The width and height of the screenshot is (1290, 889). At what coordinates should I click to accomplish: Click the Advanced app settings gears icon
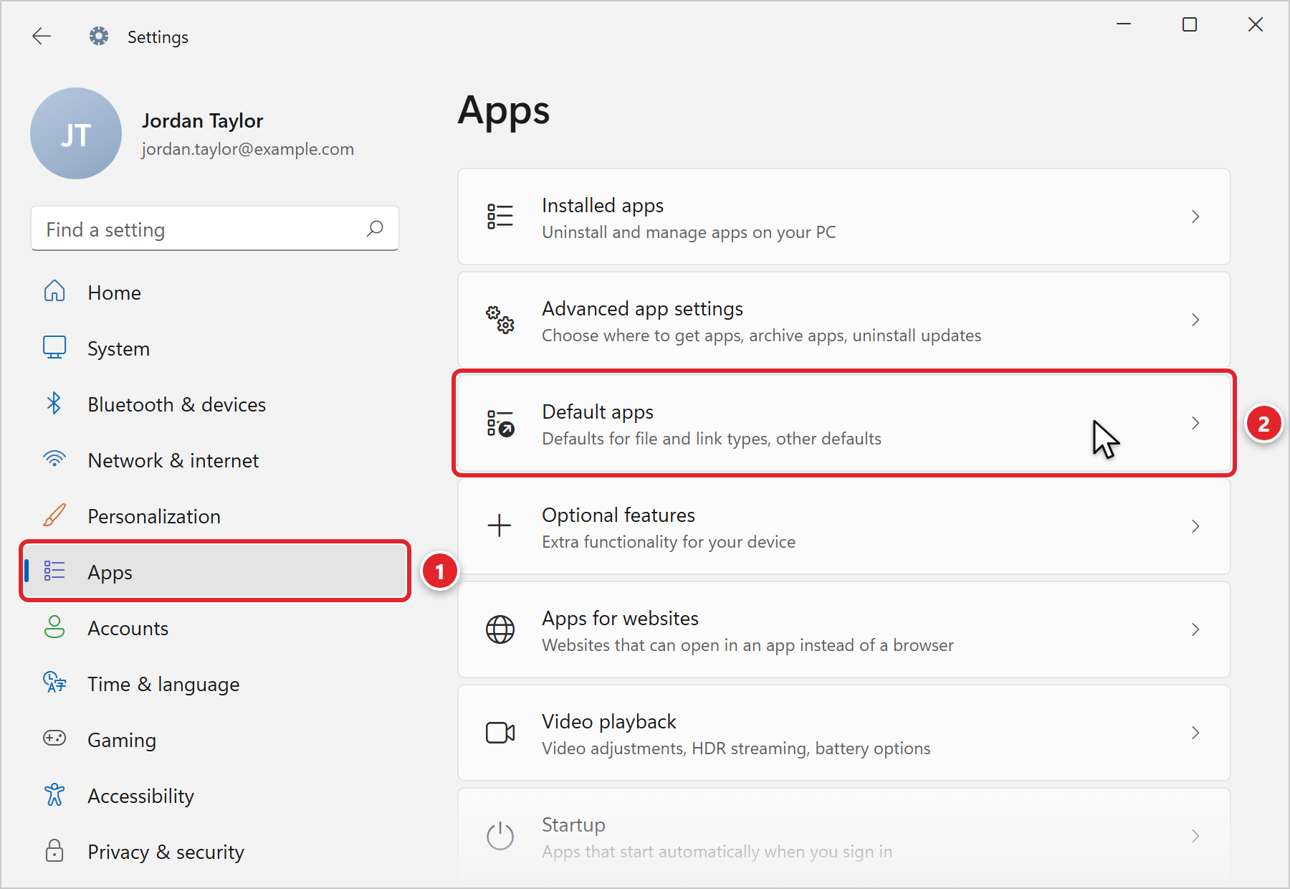pyautogui.click(x=500, y=319)
